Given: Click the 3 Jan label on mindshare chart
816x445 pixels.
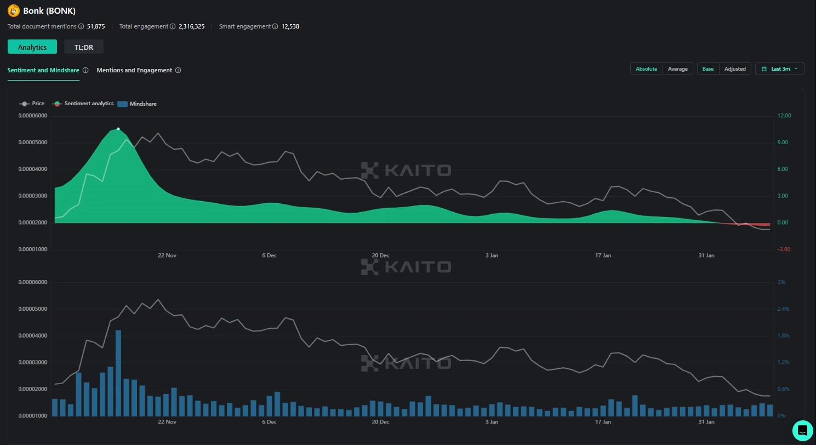Looking at the screenshot, I should coord(492,422).
